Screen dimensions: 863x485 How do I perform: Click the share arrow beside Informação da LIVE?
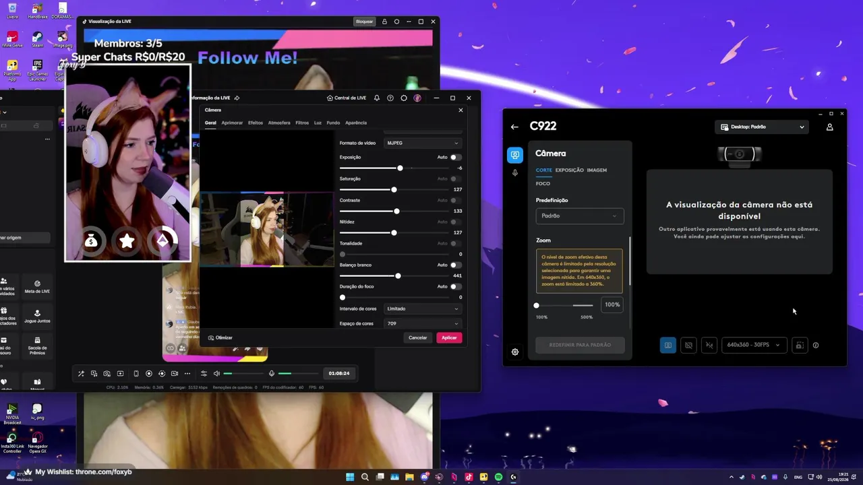[237, 98]
